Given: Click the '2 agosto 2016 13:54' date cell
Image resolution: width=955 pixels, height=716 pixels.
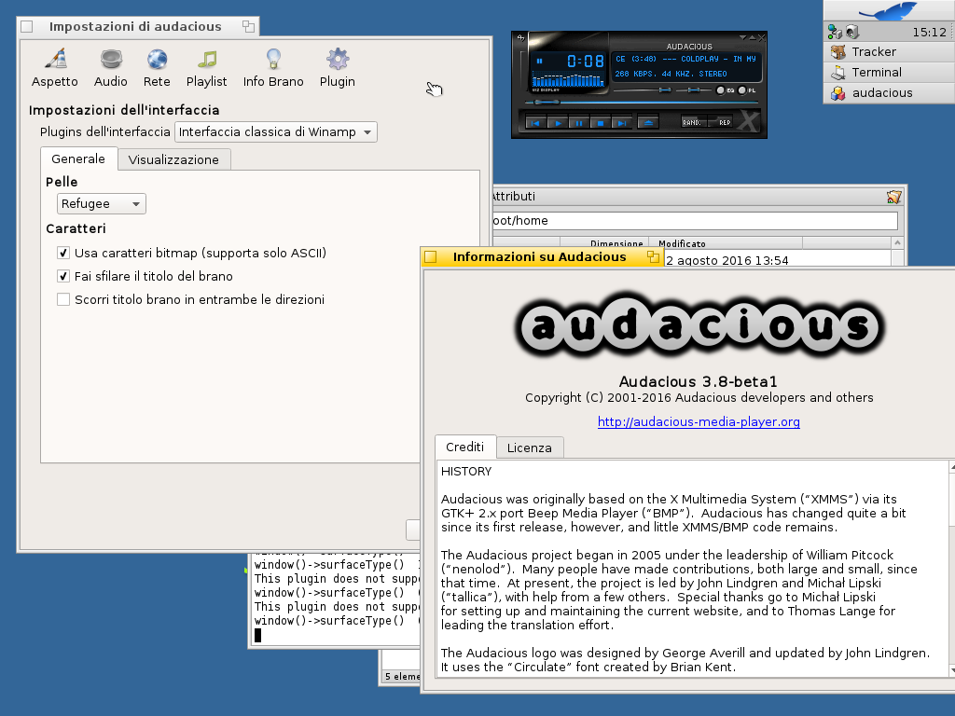Looking at the screenshot, I should point(727,260).
